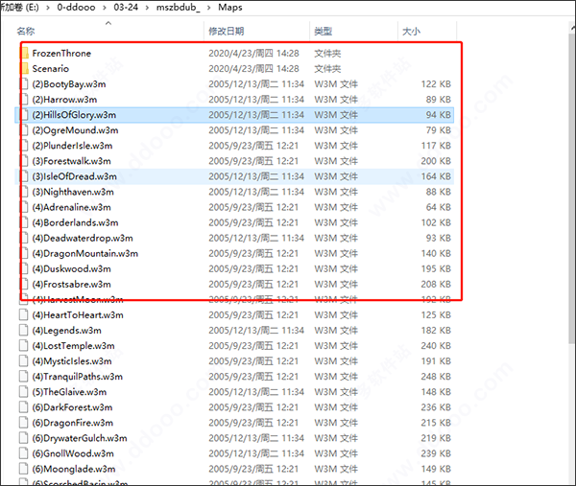Viewport: 576px width, 486px height.
Task: Click the 122 KB size of BootyBay
Action: (x=436, y=84)
